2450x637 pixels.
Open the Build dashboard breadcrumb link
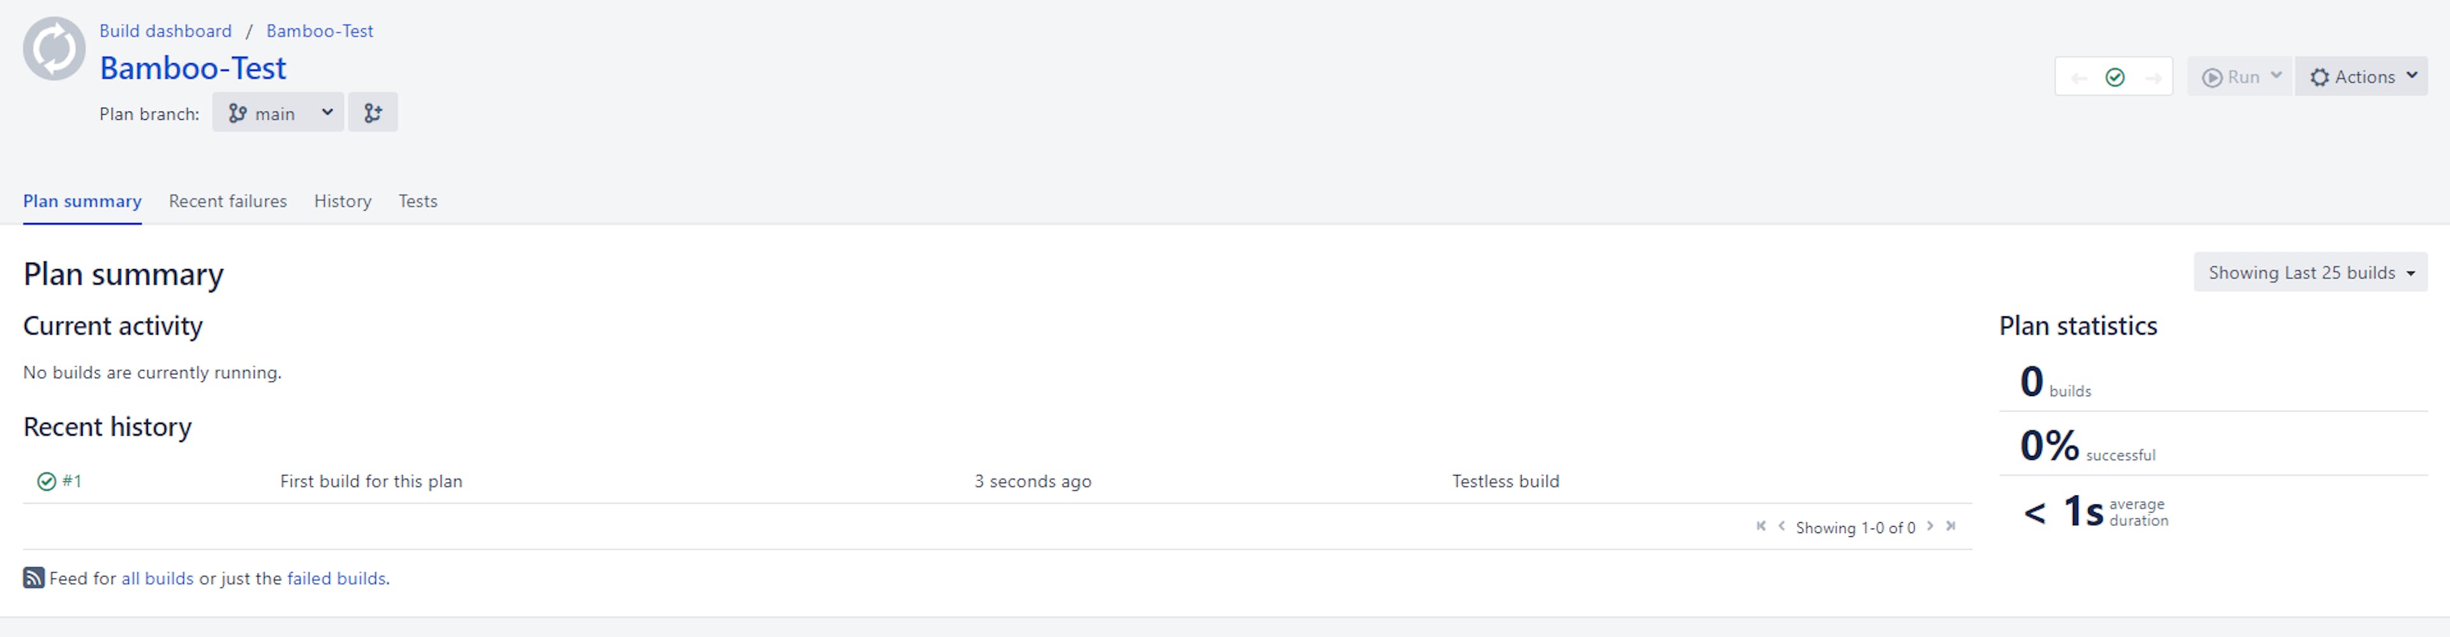coord(165,31)
